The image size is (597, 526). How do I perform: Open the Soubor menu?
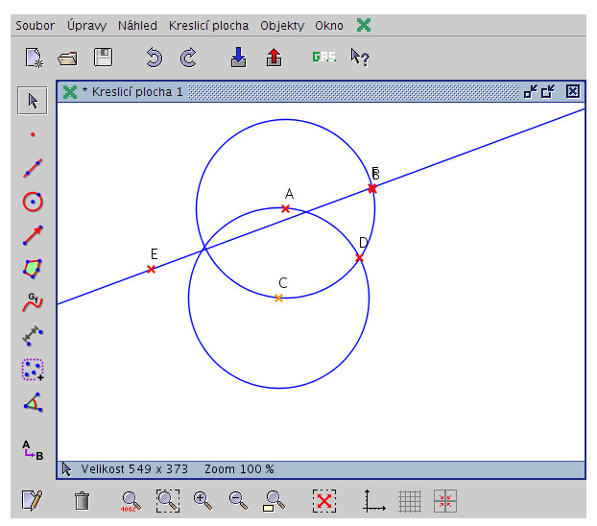click(35, 26)
